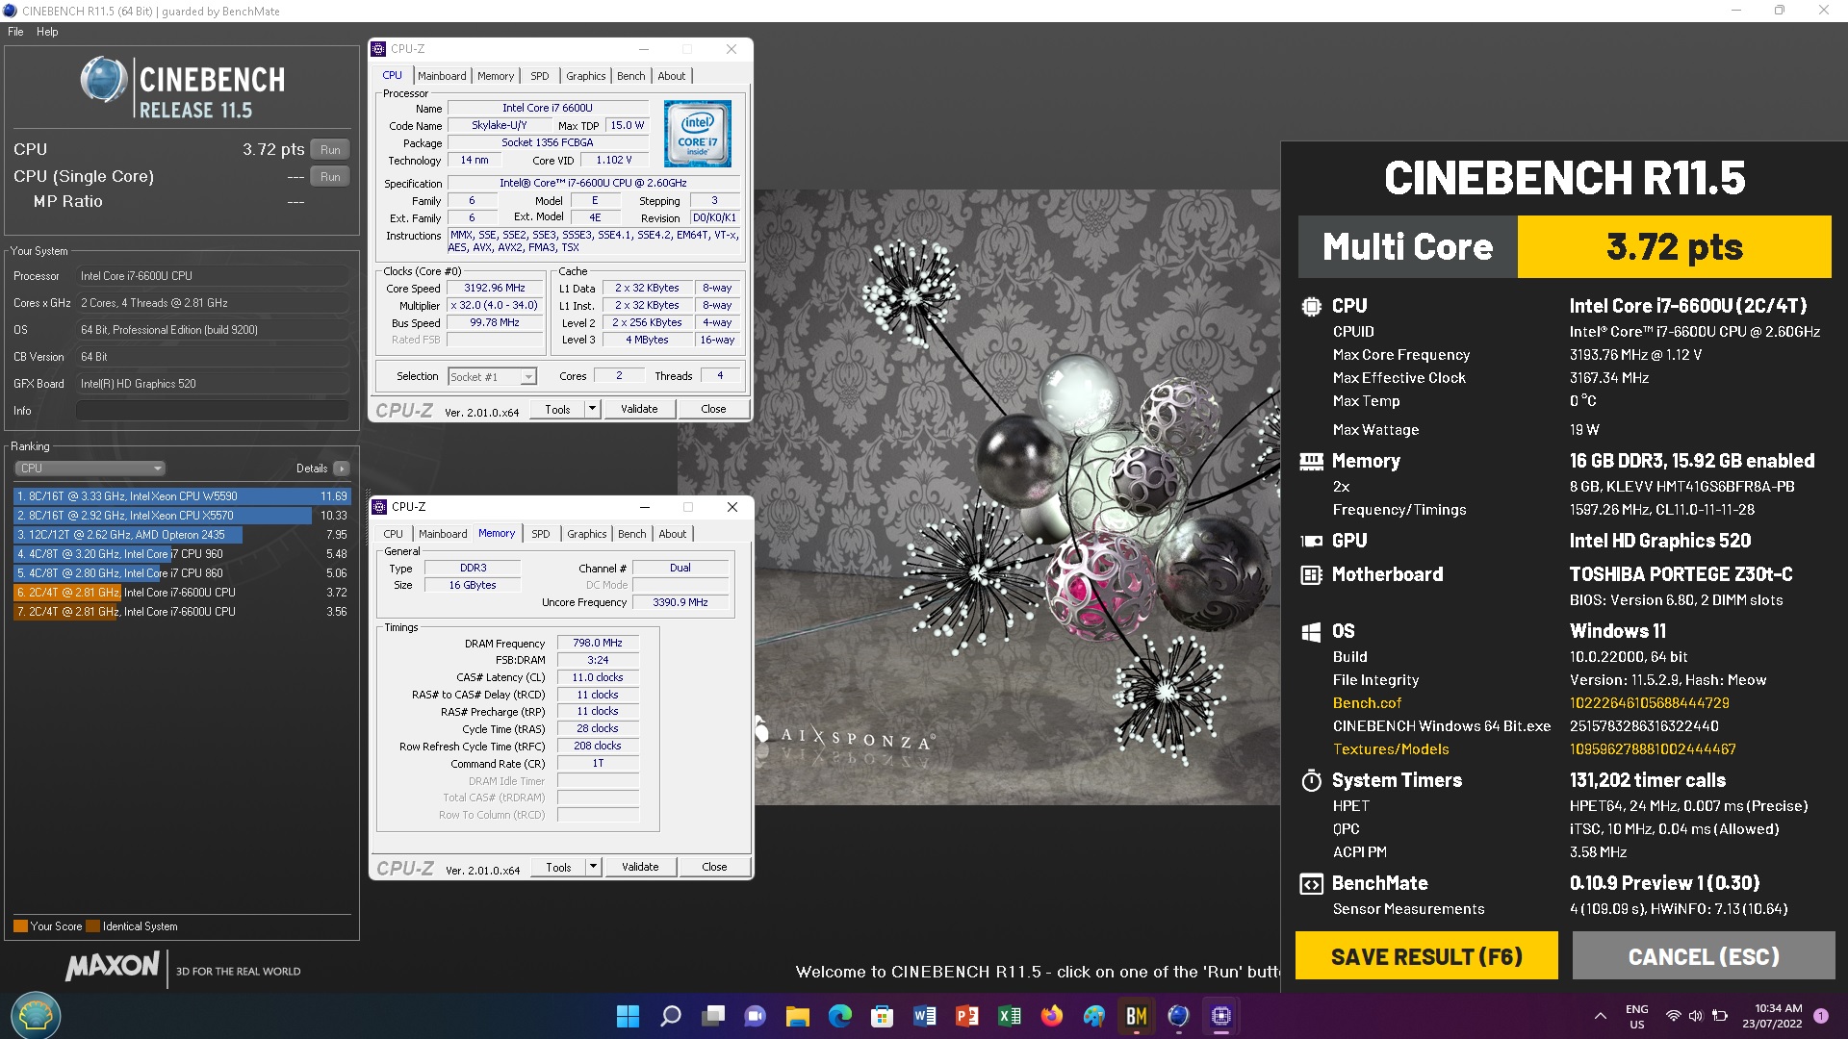Switch to Memory tab in upper CPU-Z
Image resolution: width=1848 pixels, height=1039 pixels.
point(496,76)
